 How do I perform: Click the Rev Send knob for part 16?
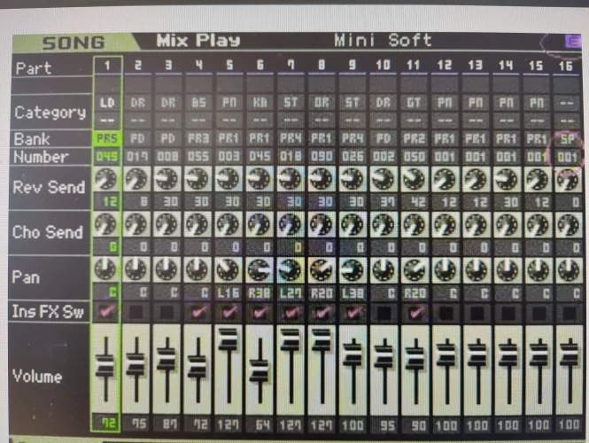pyautogui.click(x=565, y=180)
